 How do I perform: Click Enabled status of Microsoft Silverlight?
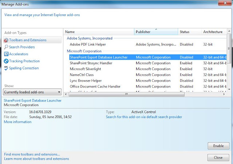click(186, 69)
